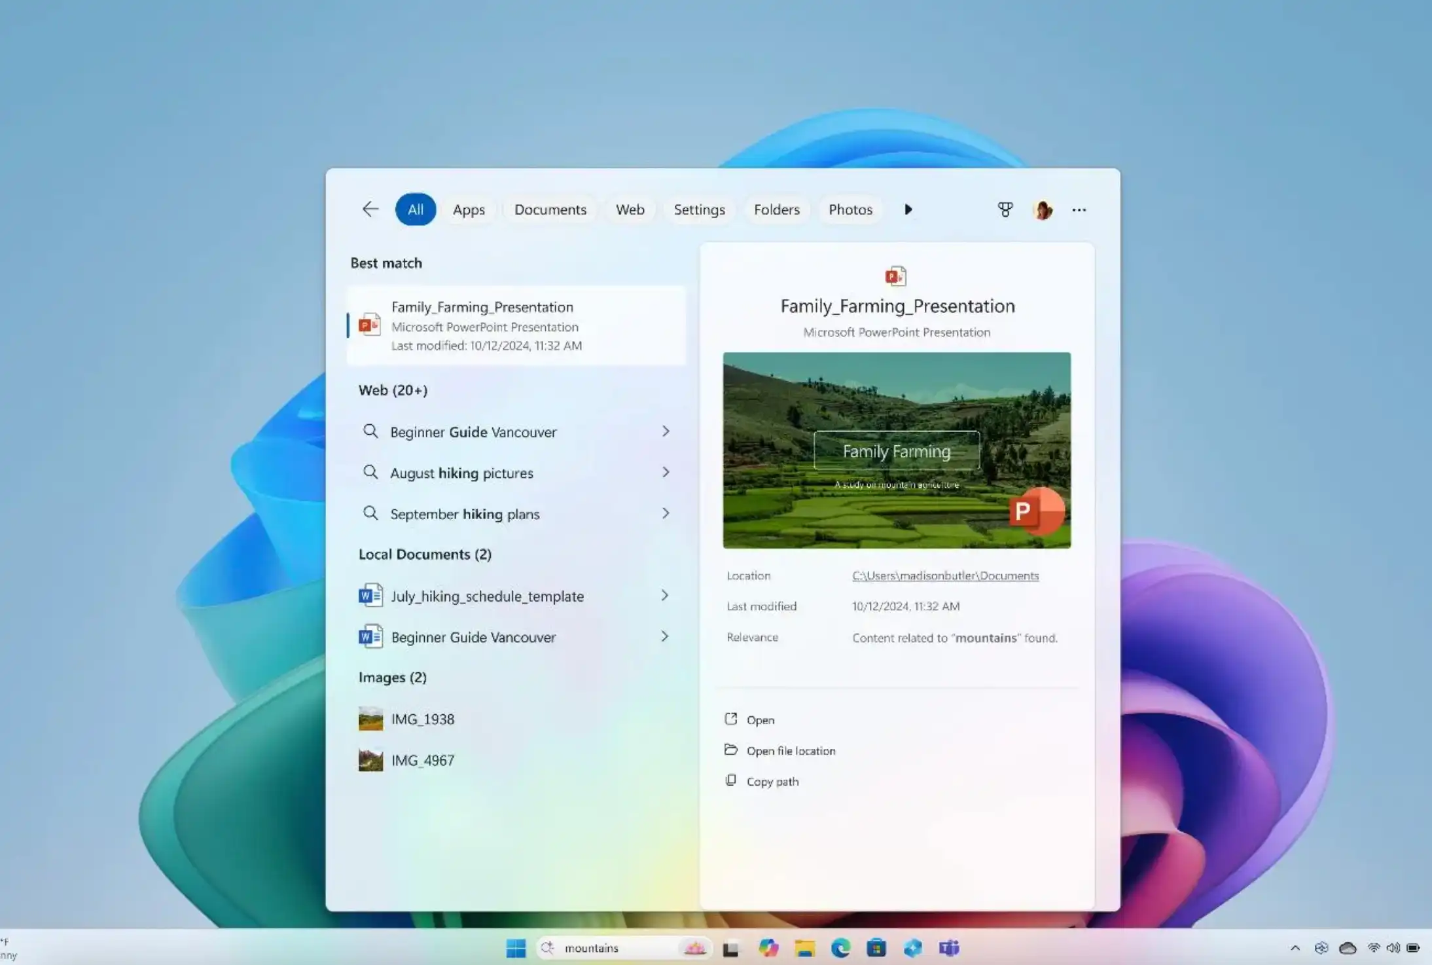Click the Documents folder location path link
1432x965 pixels.
coord(945,575)
